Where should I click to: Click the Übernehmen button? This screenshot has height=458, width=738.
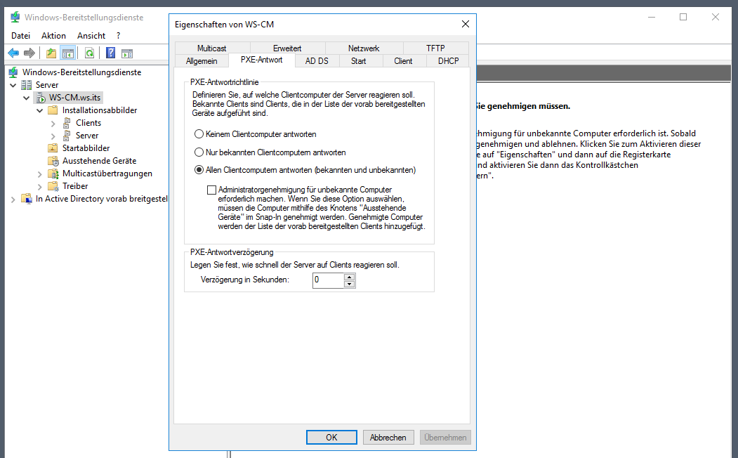click(445, 438)
